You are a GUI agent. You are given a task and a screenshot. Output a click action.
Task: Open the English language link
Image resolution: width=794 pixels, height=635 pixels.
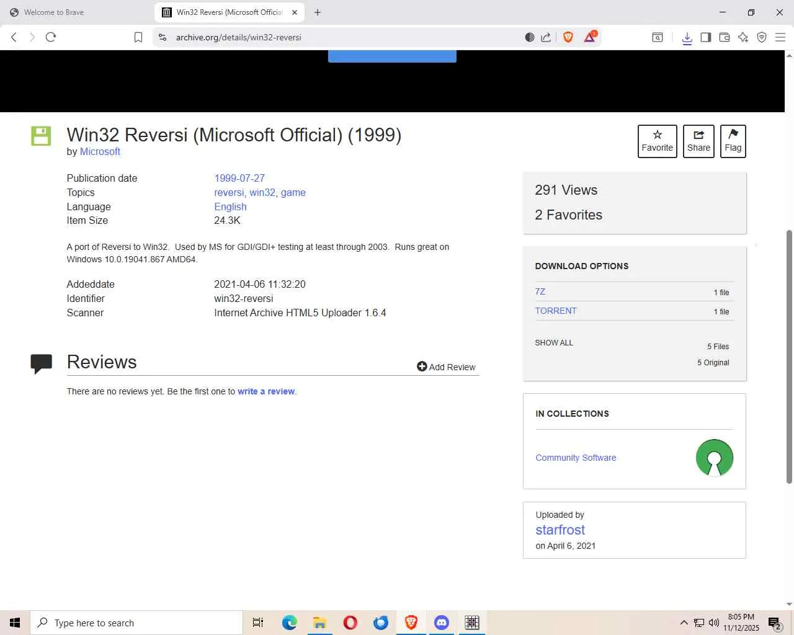230,206
